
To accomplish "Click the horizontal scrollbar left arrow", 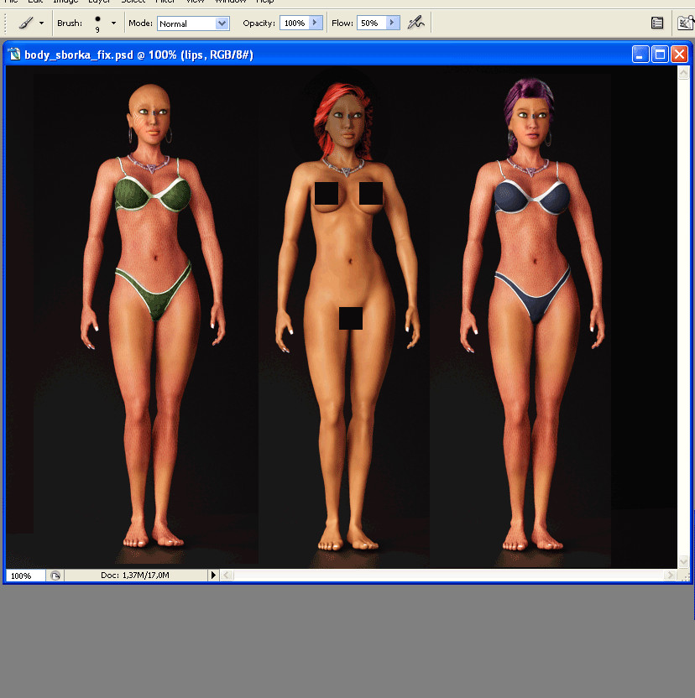I will pyautogui.click(x=227, y=576).
